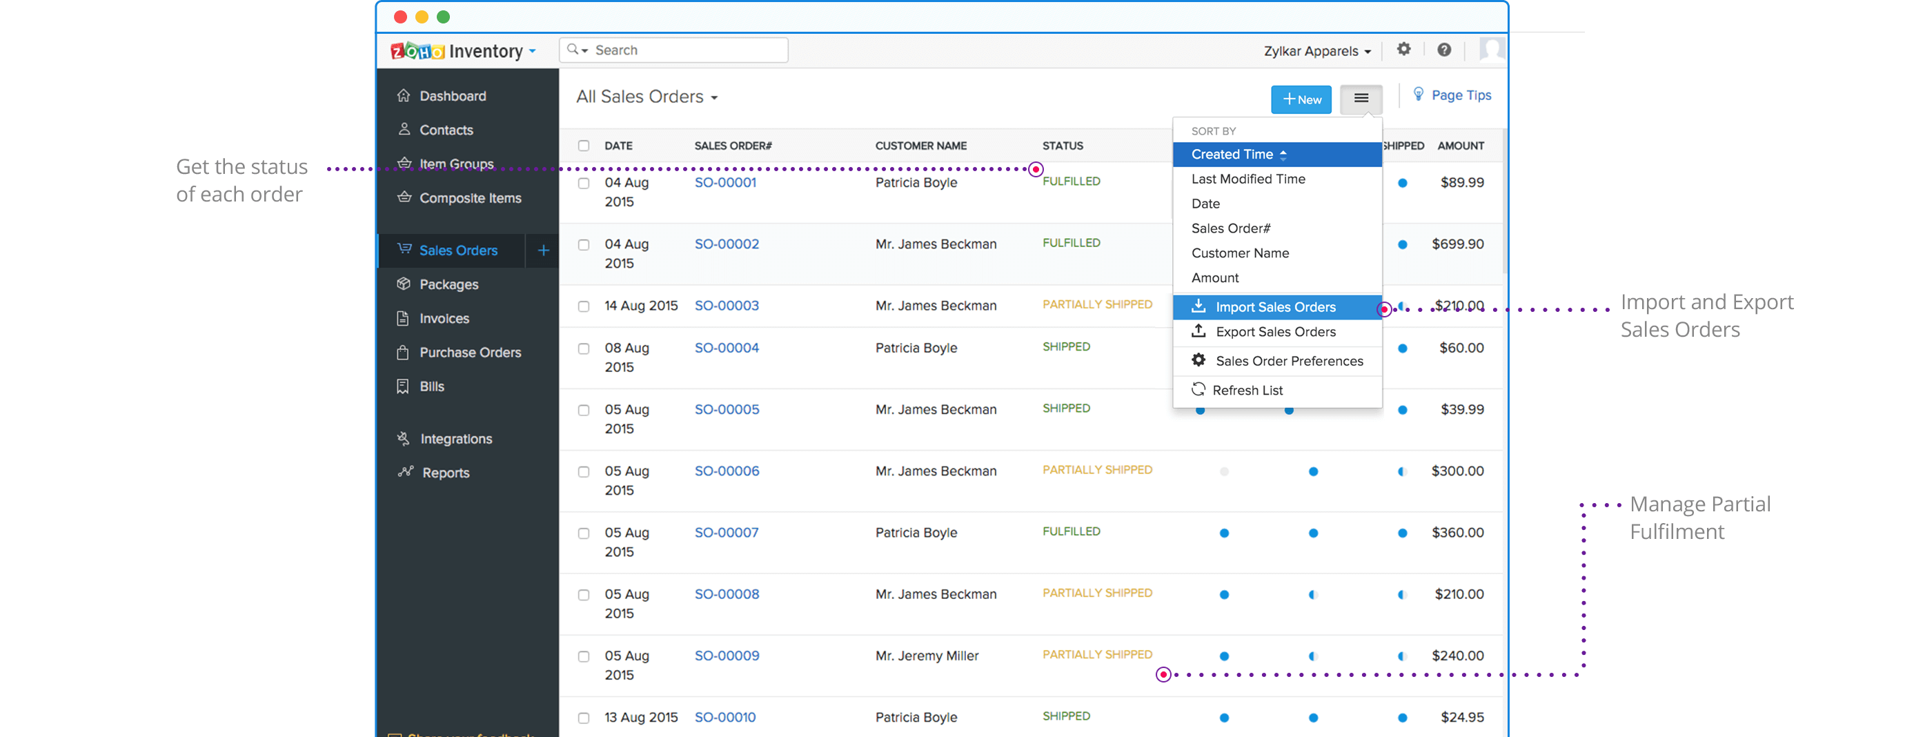1914x737 pixels.
Task: Open the Dashboard from the sidebar
Action: [x=452, y=95]
